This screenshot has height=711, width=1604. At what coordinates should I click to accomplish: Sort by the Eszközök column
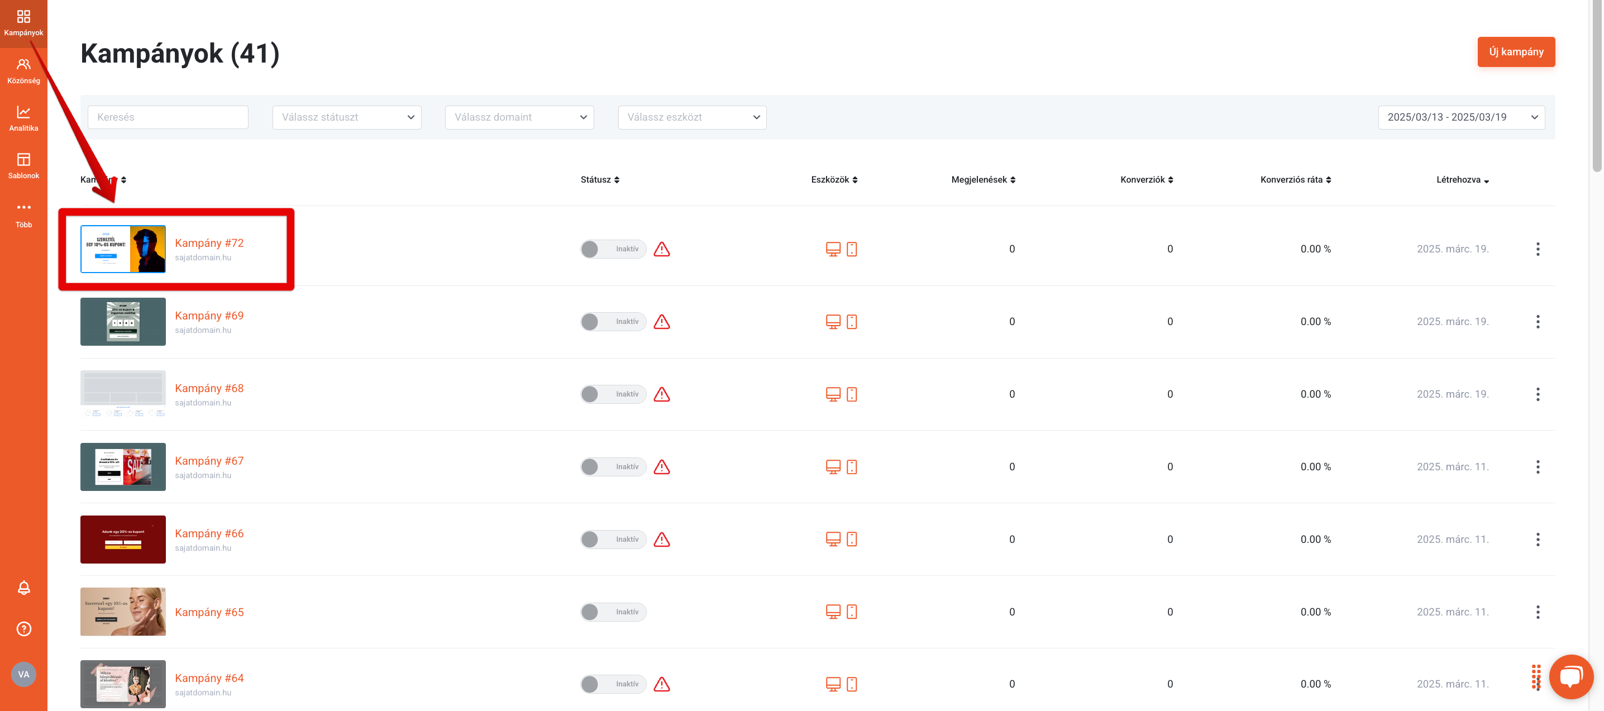[834, 180]
